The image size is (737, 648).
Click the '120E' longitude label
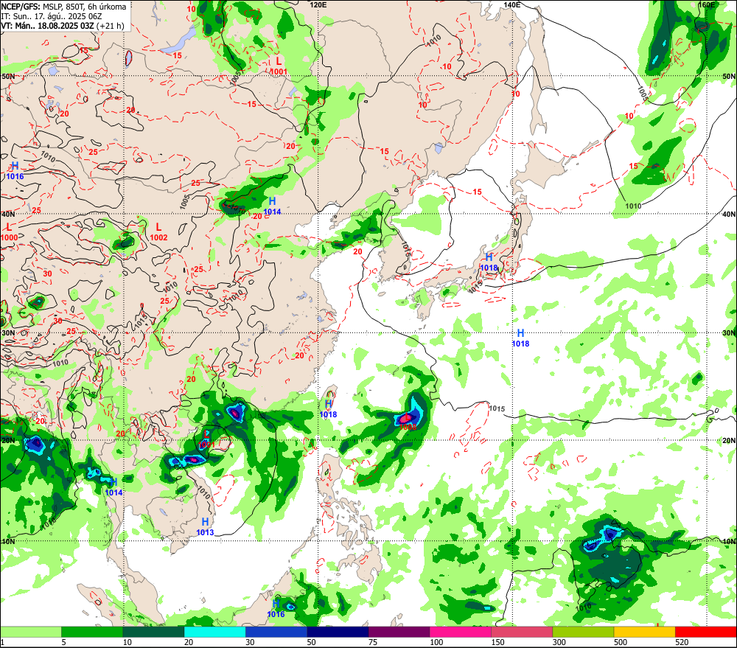318,4
